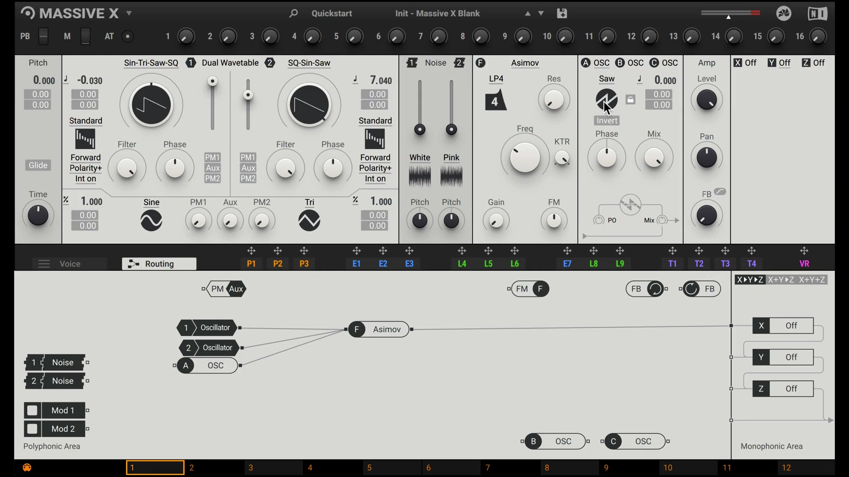Toggle oscillator 2 Polarity+ setting
Image resolution: width=849 pixels, height=477 pixels.
pos(375,168)
